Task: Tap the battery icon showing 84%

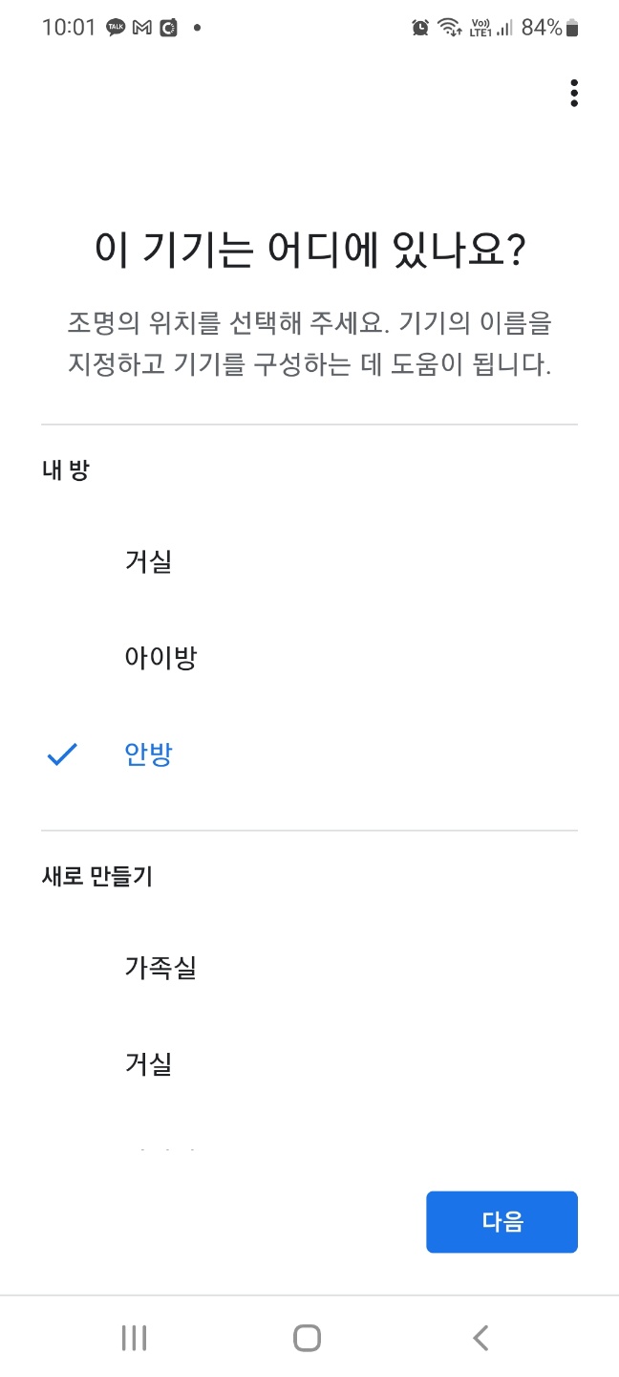Action: click(x=570, y=27)
